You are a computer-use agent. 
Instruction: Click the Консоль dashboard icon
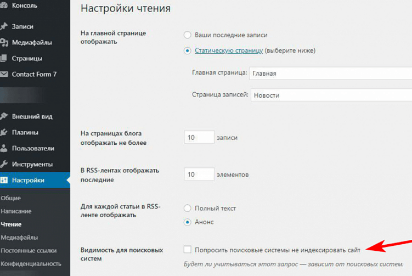[x=3, y=5]
